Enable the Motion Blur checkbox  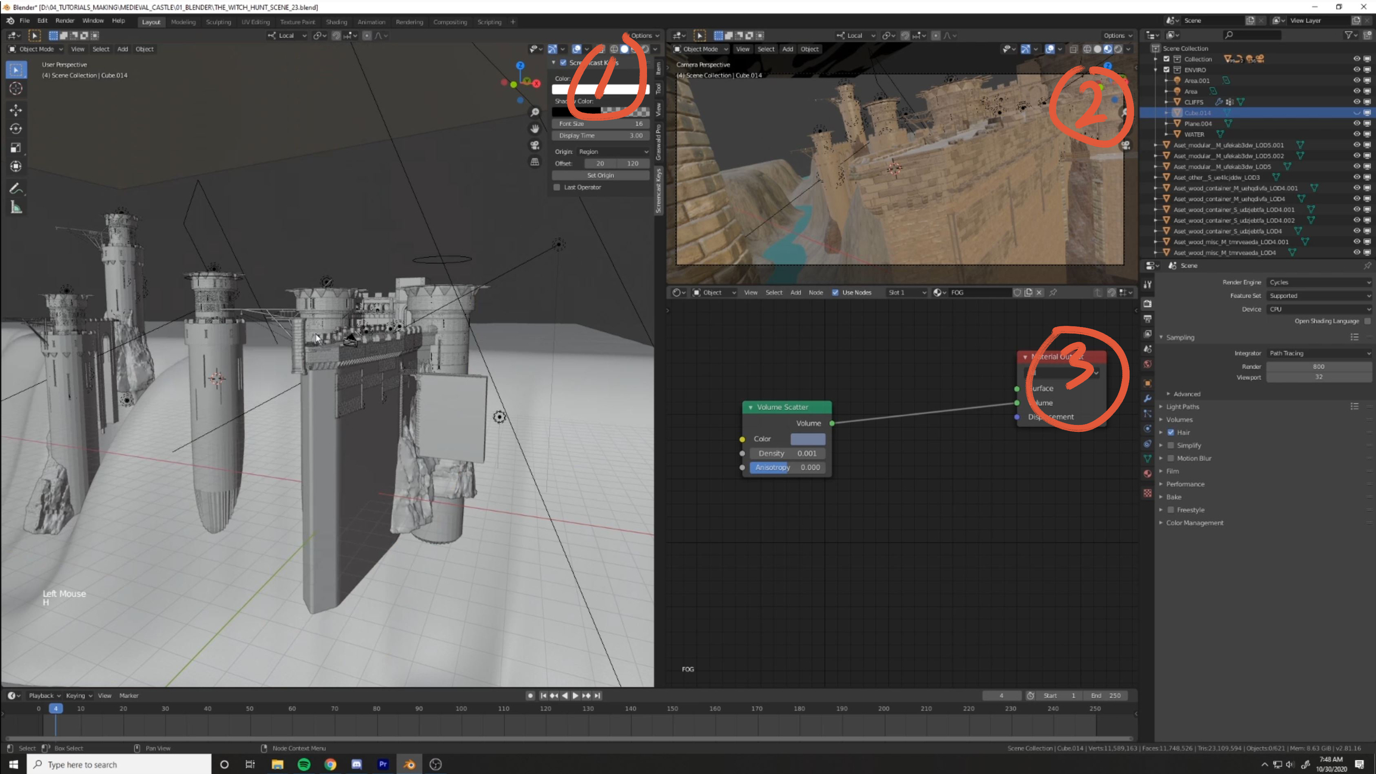tap(1171, 458)
